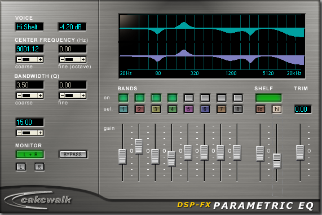This screenshot has width=322, height=215.
Task: Click the fine bandwidth 0.00 field
Action: point(72,85)
